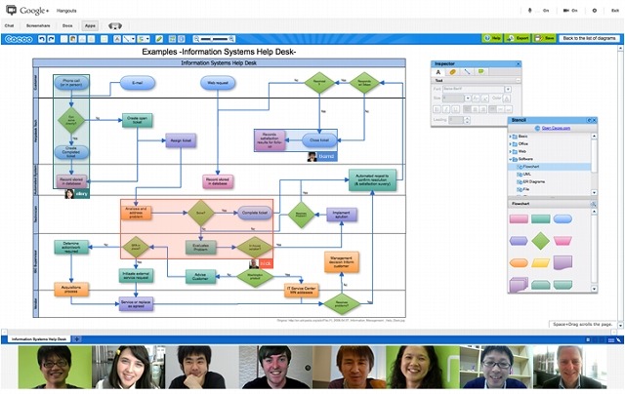Select the Apps tab
This screenshot has width=625, height=394.
pyautogui.click(x=90, y=26)
